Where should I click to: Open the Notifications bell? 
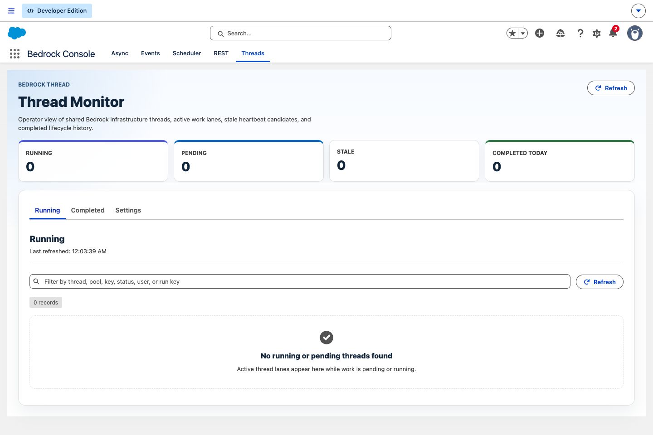click(x=613, y=33)
